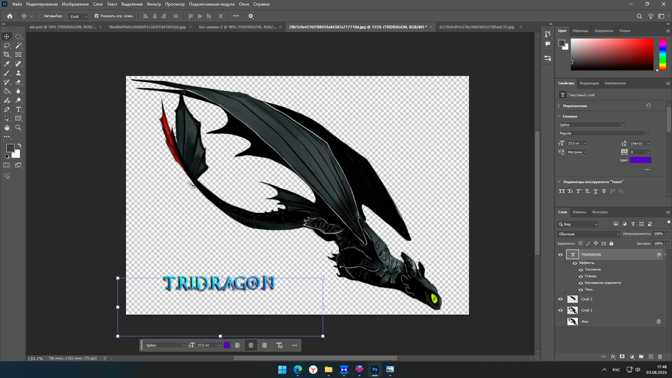Select the Horizontal Type tool
The width and height of the screenshot is (672, 378).
18,109
